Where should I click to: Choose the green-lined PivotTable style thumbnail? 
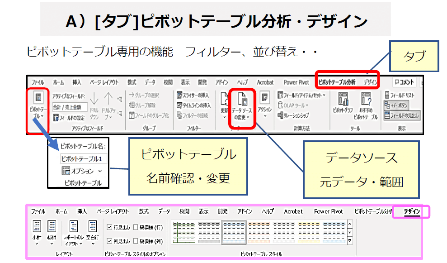(x=184, y=232)
